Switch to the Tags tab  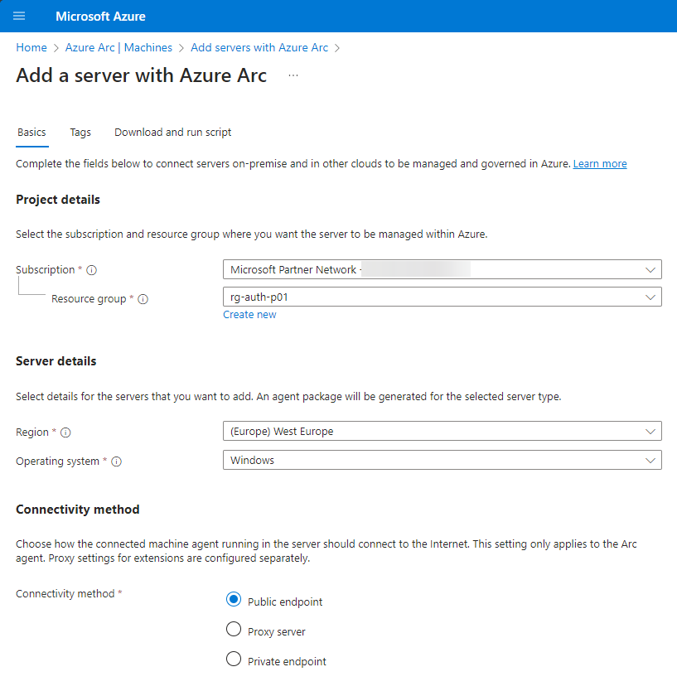80,133
